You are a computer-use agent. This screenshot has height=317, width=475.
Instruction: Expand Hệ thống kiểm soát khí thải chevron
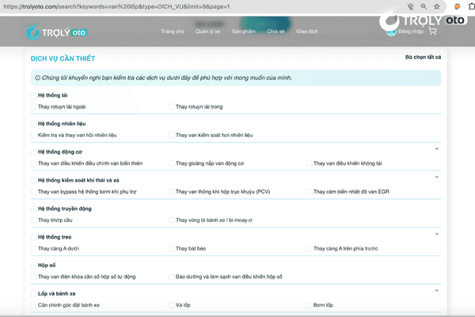(x=436, y=177)
